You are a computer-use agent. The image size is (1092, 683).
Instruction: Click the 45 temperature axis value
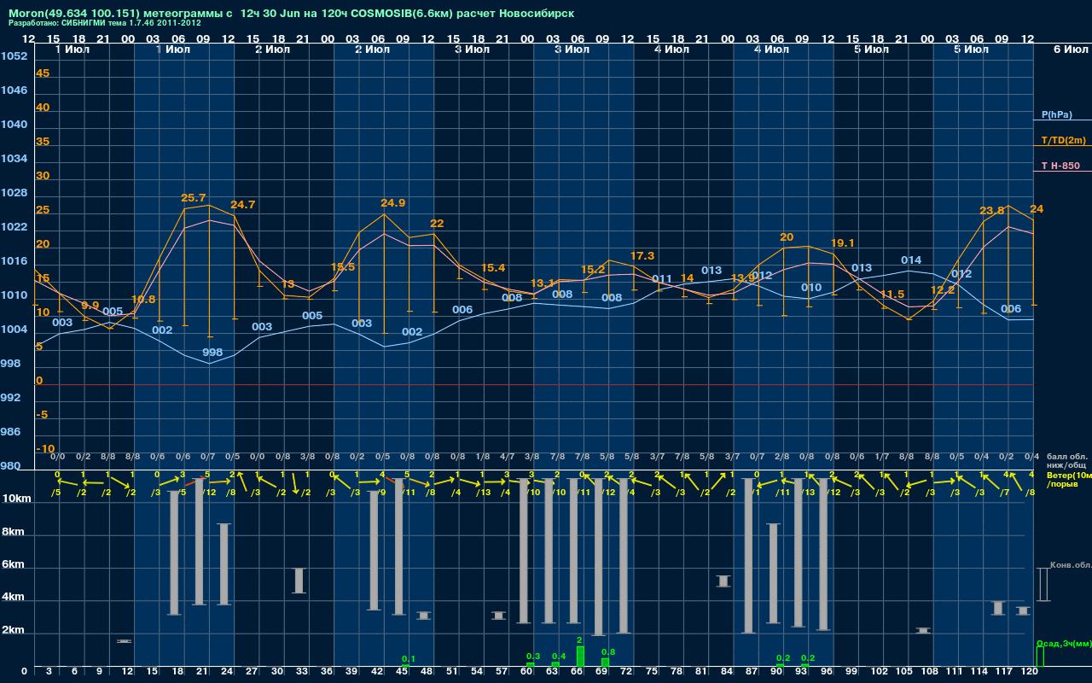click(x=43, y=73)
